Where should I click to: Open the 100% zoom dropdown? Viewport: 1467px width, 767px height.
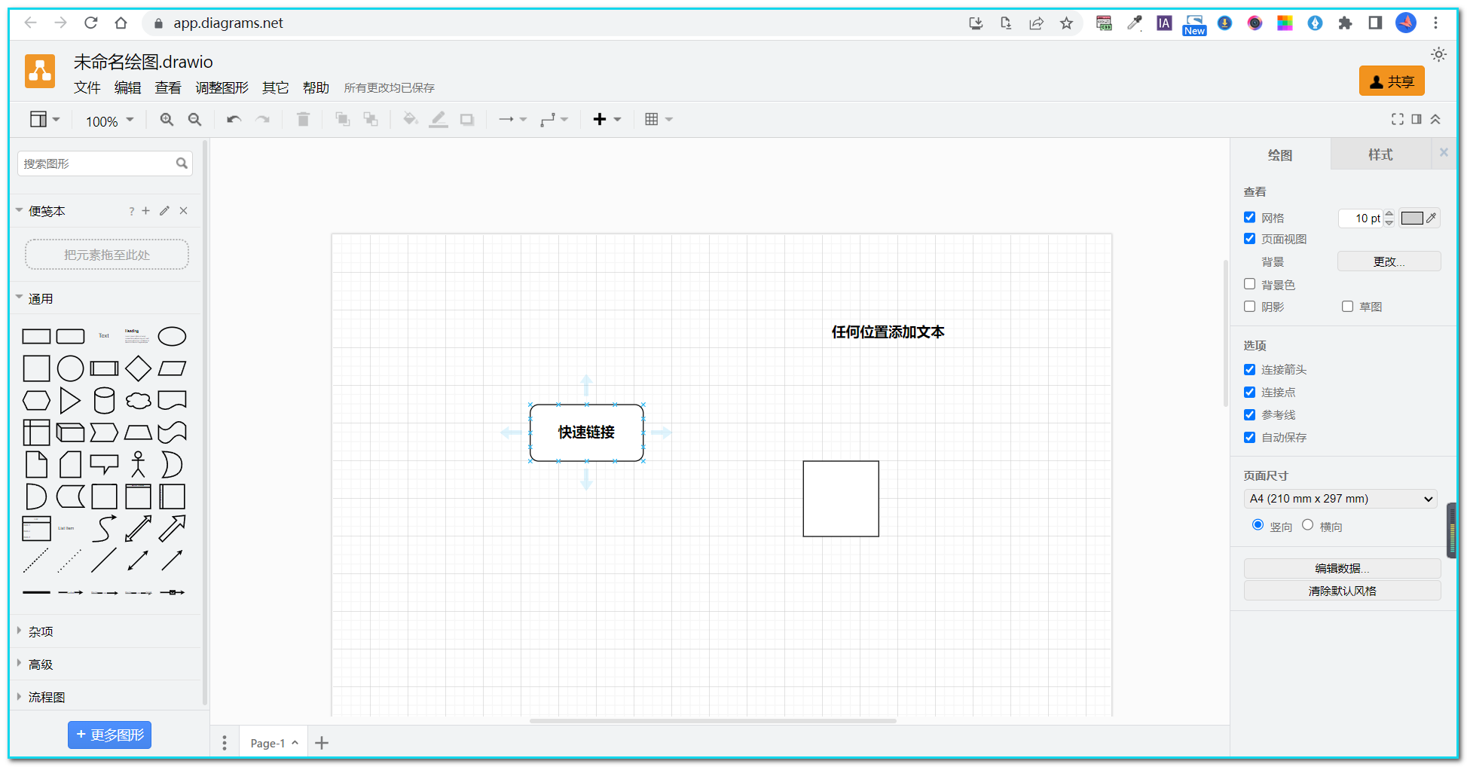pyautogui.click(x=110, y=121)
